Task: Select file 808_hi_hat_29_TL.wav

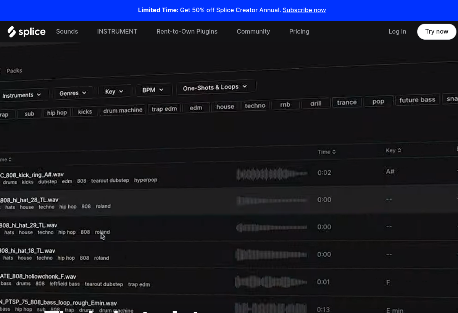Action: (x=29, y=225)
